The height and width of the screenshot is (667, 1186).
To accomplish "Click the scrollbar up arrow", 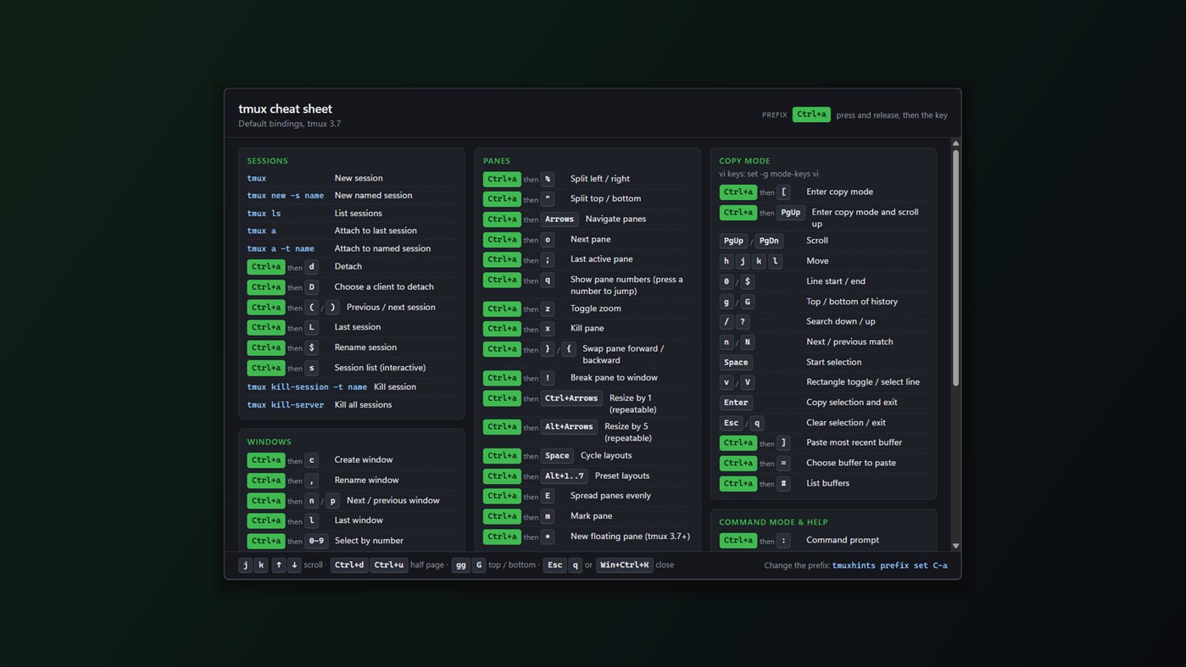I will click(955, 142).
